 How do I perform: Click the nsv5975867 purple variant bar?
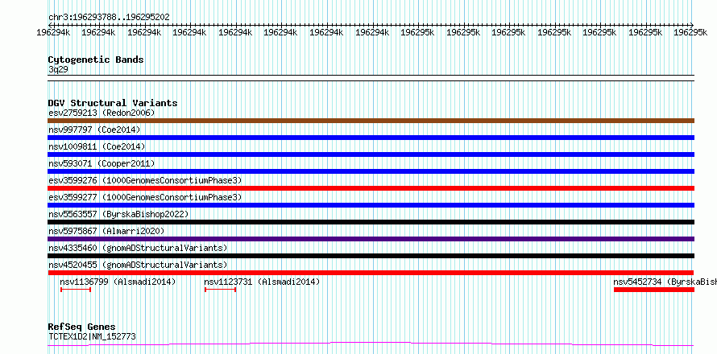(x=371, y=239)
